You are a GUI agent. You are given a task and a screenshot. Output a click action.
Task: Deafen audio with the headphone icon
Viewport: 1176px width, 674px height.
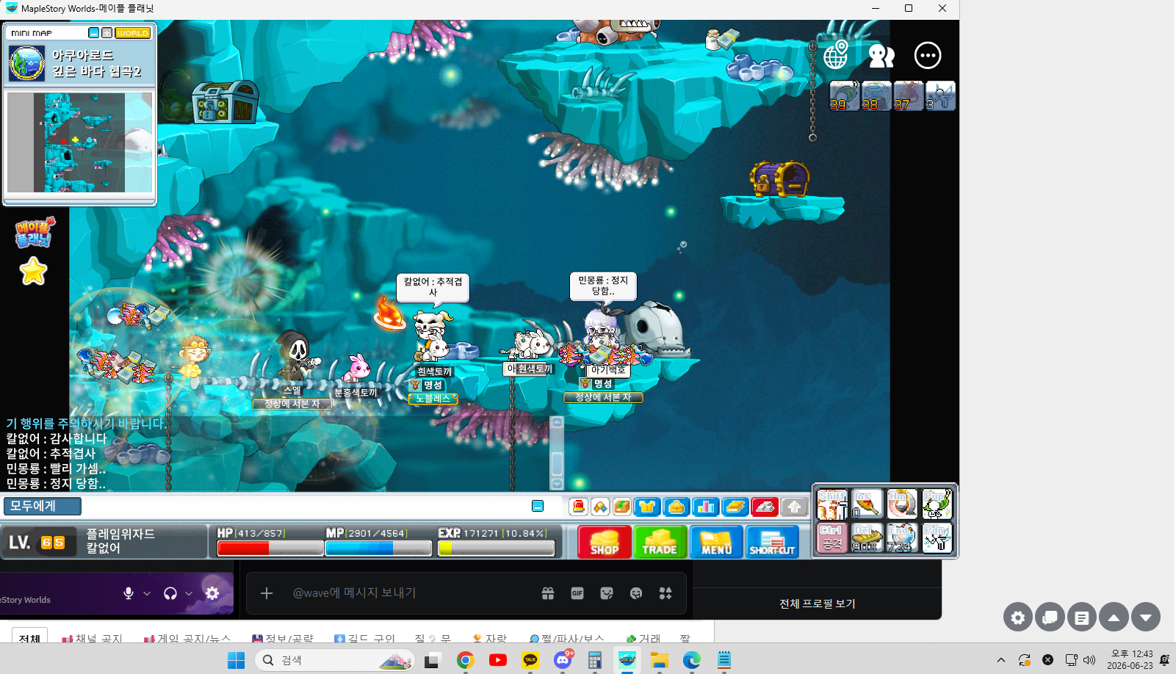pos(170,593)
